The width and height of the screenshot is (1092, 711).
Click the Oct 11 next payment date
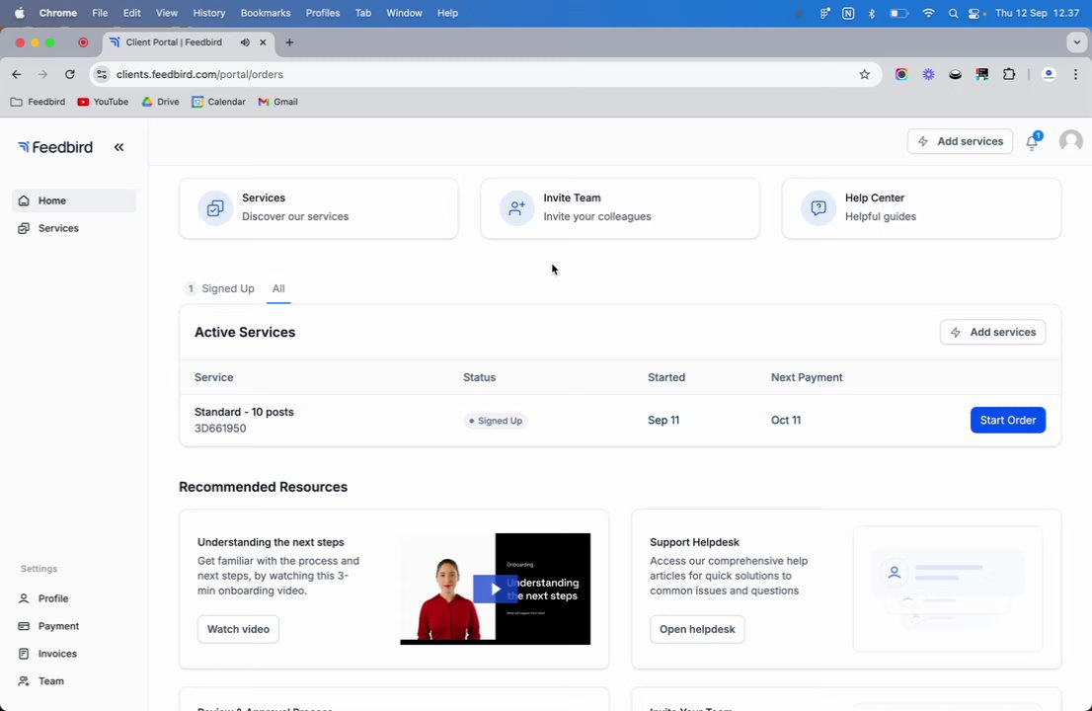pyautogui.click(x=786, y=420)
